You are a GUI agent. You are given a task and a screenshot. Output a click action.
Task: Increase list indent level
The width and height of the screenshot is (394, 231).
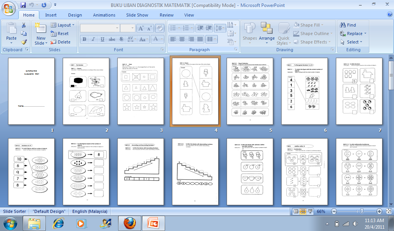pyautogui.click(x=209, y=28)
